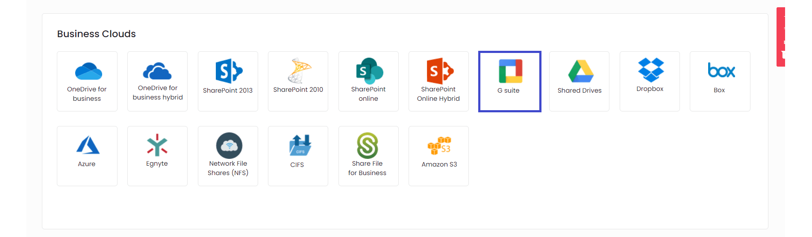
Task: Click the "SharePoint online" label text
Action: coord(368,94)
